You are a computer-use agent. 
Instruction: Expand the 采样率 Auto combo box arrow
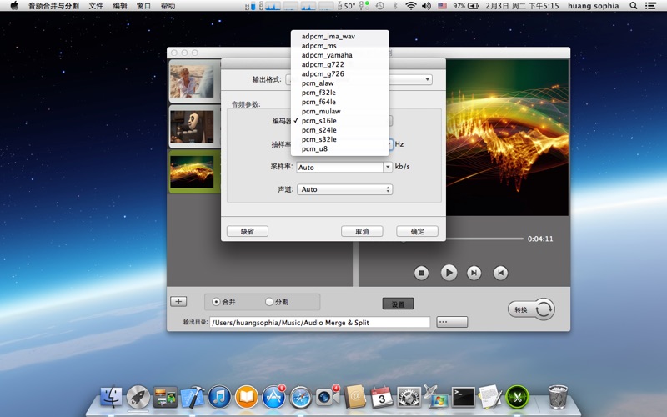388,167
